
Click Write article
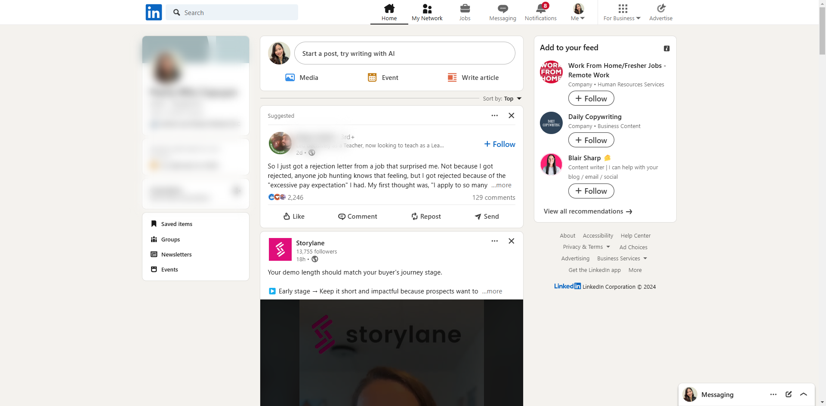pos(473,78)
